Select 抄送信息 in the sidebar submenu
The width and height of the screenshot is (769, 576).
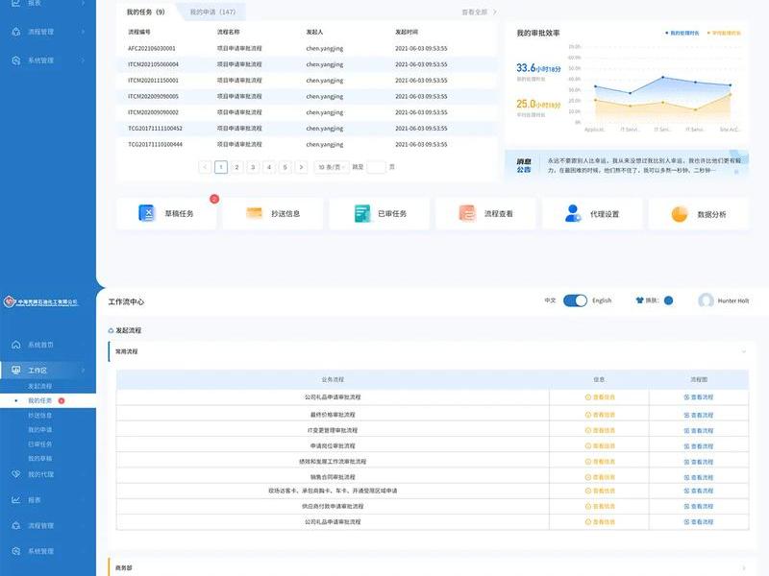[39, 416]
